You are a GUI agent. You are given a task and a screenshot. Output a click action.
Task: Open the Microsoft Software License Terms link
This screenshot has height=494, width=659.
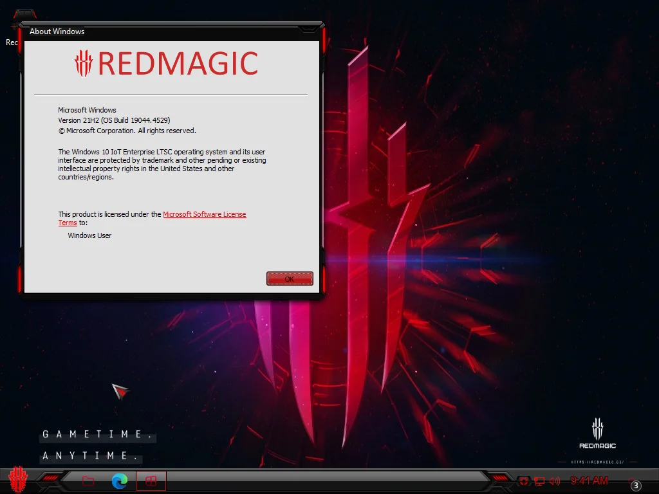pos(204,214)
